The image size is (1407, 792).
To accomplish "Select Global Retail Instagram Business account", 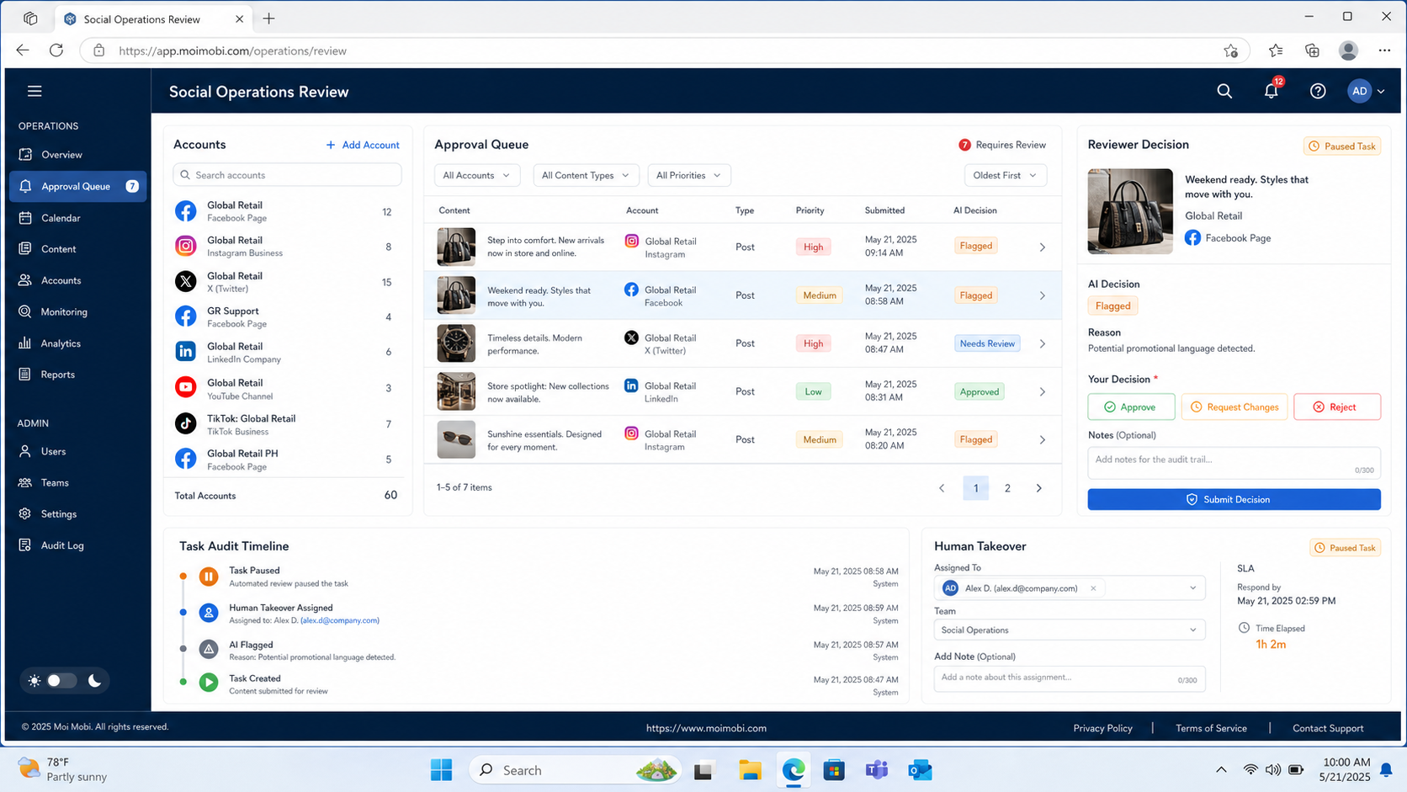I will click(284, 247).
